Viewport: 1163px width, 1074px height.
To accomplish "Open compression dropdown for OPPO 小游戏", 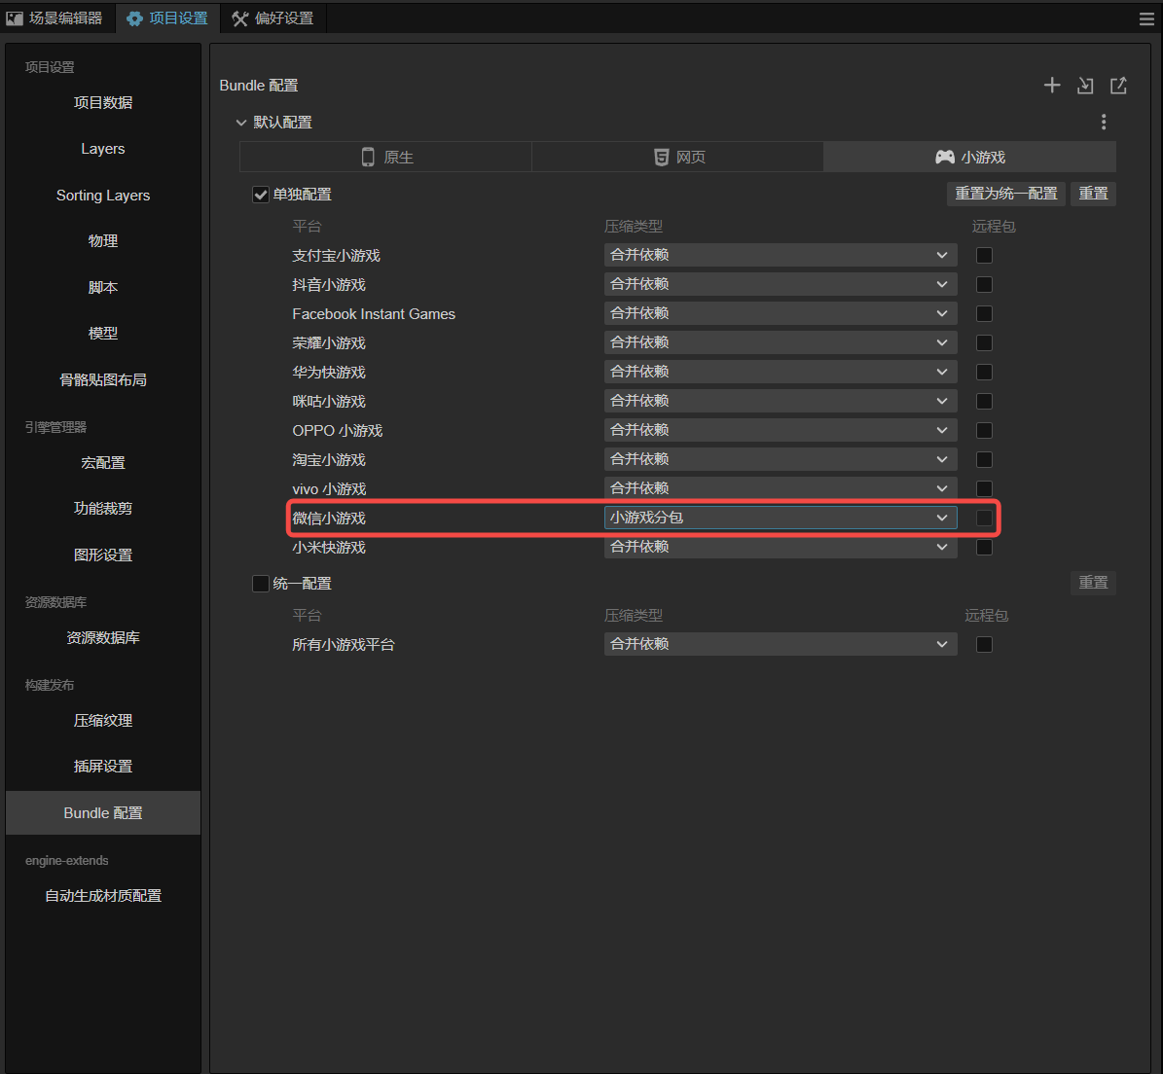I will pyautogui.click(x=781, y=430).
